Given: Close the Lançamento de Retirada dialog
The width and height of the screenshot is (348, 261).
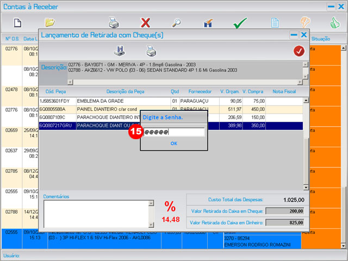Looking at the screenshot, I should point(304,35).
